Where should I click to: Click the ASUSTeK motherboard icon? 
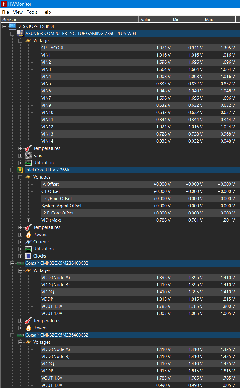(x=20, y=34)
